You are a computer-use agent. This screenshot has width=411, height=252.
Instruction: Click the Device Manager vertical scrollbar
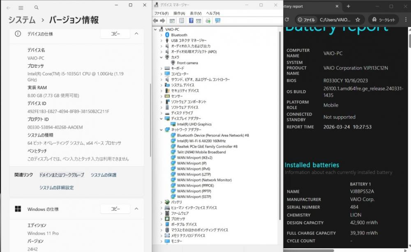tap(279, 126)
